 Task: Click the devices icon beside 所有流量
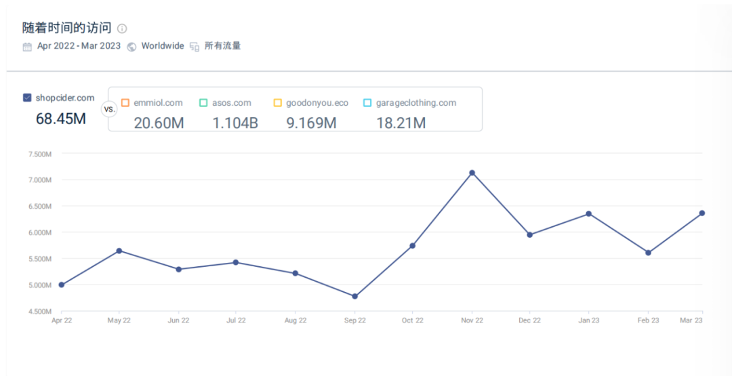click(195, 47)
